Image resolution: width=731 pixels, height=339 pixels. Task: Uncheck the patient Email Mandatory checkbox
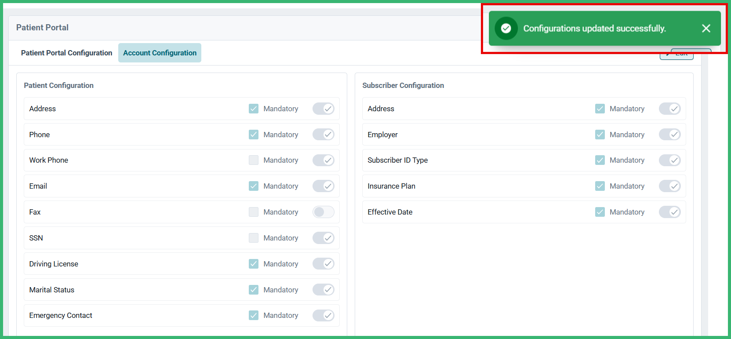[x=254, y=186]
